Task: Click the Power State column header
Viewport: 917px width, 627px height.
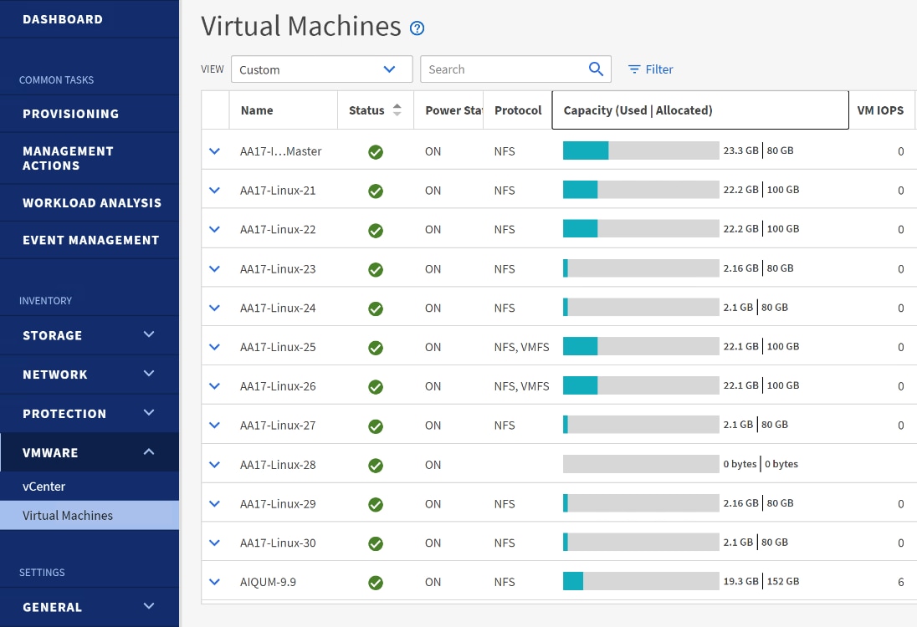Action: click(x=448, y=110)
